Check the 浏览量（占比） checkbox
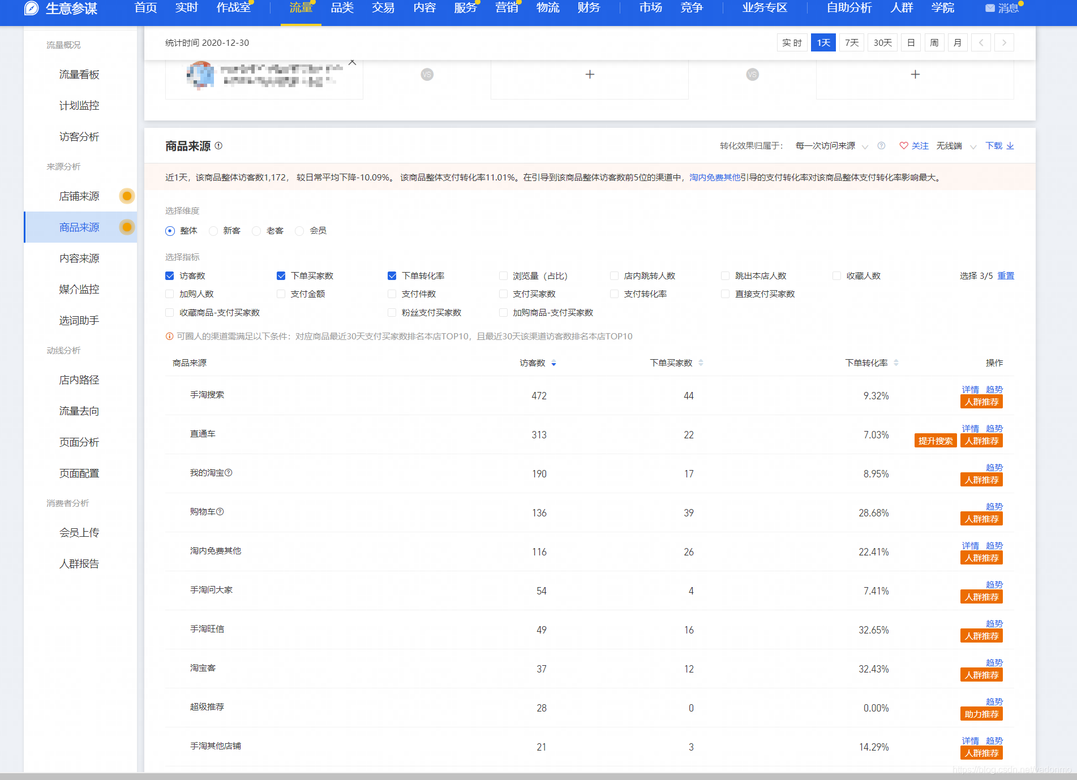Viewport: 1077px width, 780px height. point(503,275)
